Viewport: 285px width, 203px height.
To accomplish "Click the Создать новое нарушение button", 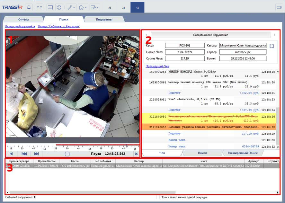I will pyautogui.click(x=210, y=35).
